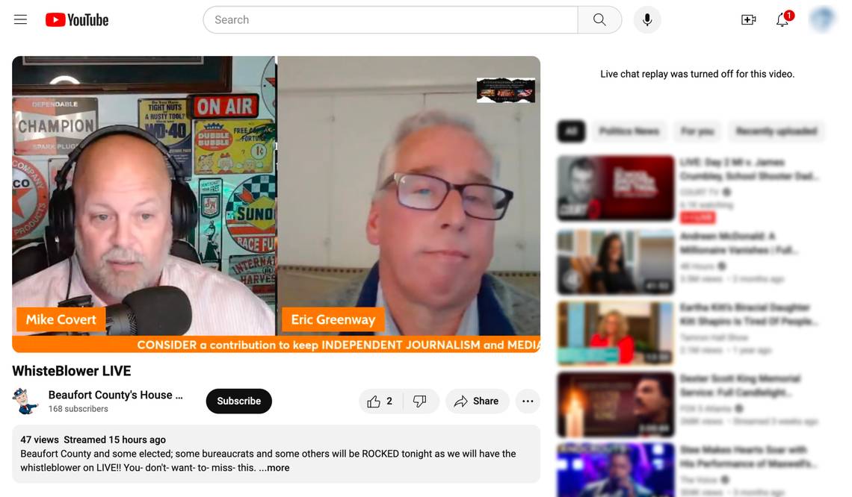Choose the Recently uploaded filter chip

point(776,131)
